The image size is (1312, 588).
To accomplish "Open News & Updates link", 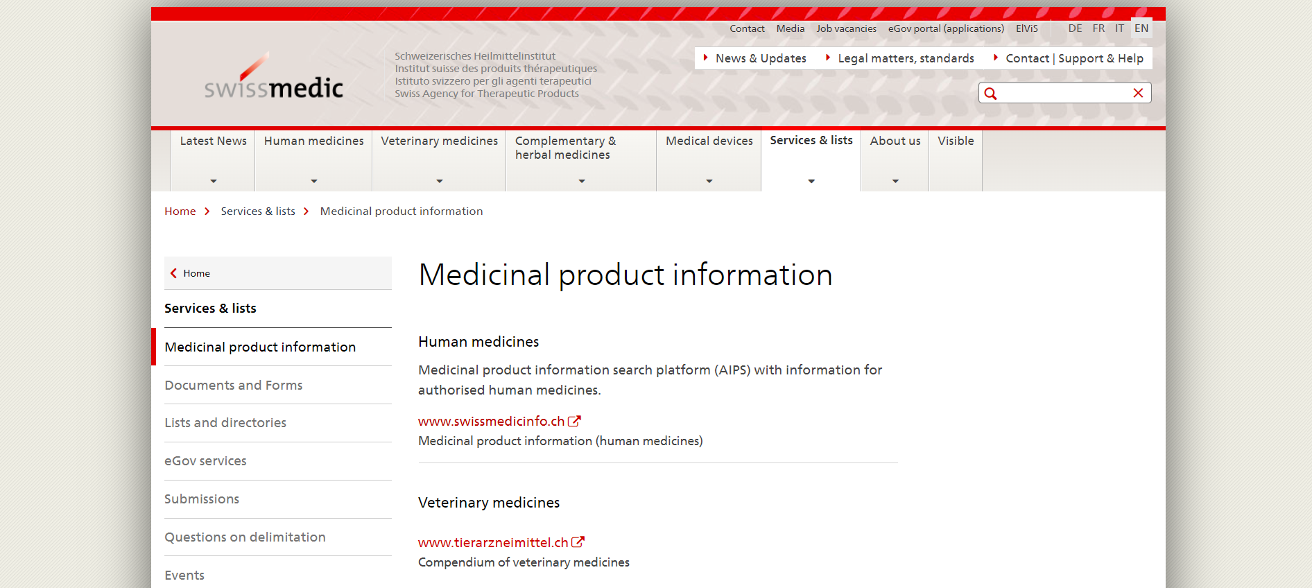I will [x=760, y=58].
